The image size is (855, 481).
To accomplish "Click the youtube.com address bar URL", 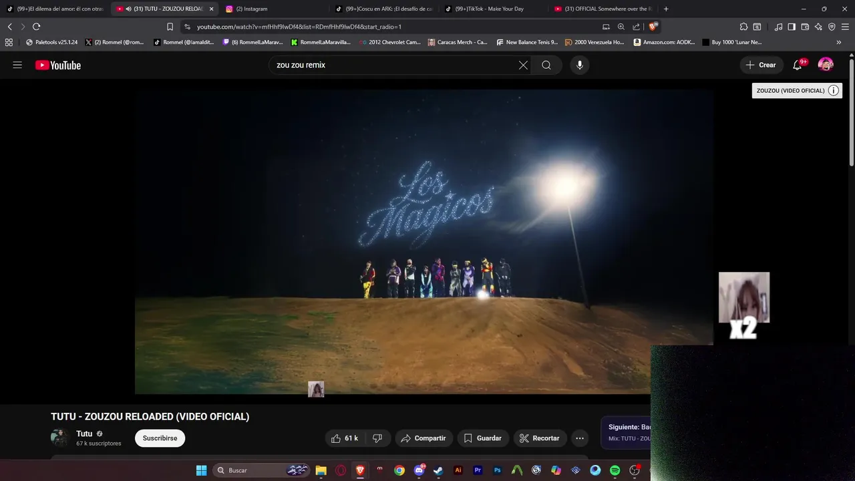I will point(299,27).
